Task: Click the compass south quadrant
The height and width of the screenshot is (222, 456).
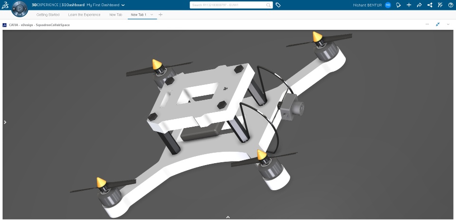Action: pos(20,15)
